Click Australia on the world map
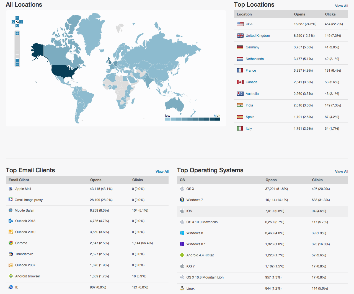This screenshot has height=294, width=354. [x=174, y=105]
